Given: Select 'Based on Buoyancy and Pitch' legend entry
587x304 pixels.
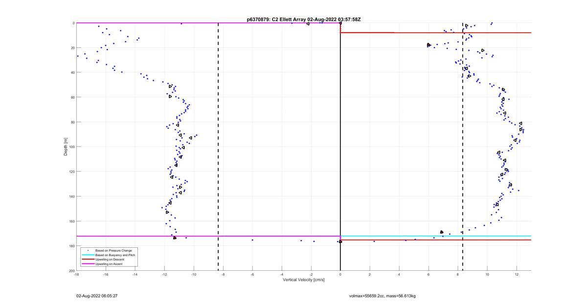Looking at the screenshot, I should click(x=115, y=255).
